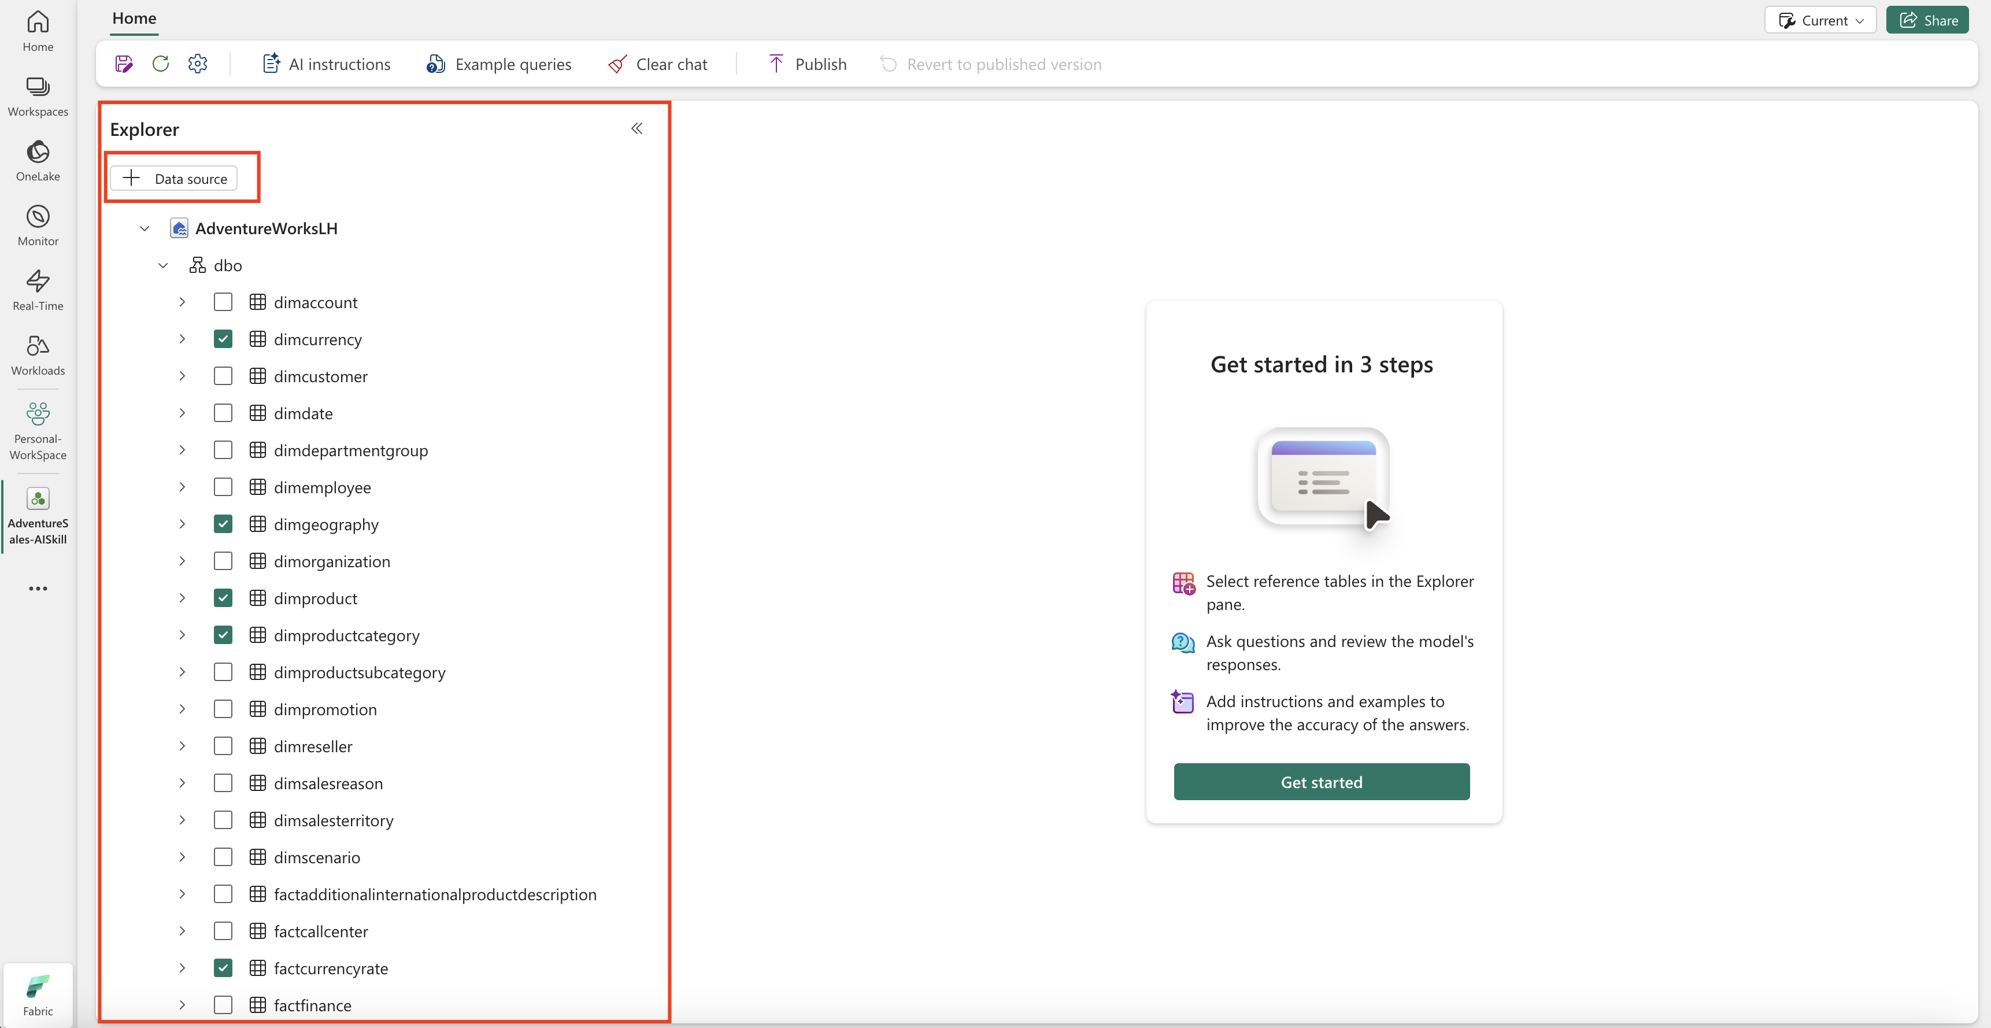Collapse the AdventureWorksLH lakehouse node

tap(145, 228)
